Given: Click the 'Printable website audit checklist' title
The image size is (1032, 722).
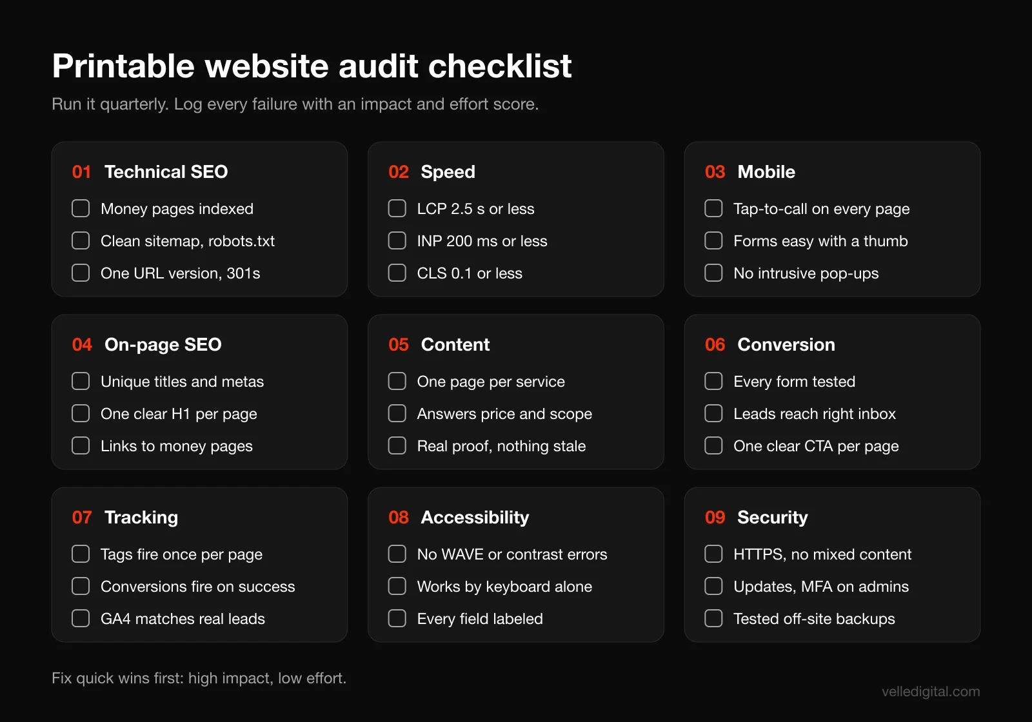Looking at the screenshot, I should (312, 66).
